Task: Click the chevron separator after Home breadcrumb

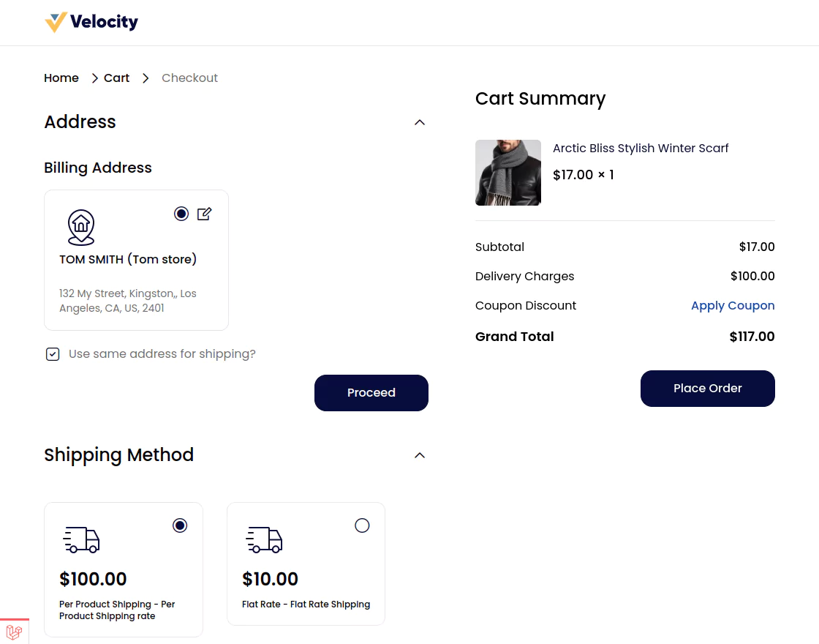Action: tap(94, 78)
